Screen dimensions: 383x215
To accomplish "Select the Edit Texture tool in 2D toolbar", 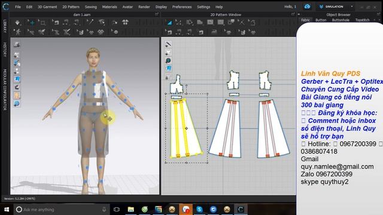I will pos(228,32).
